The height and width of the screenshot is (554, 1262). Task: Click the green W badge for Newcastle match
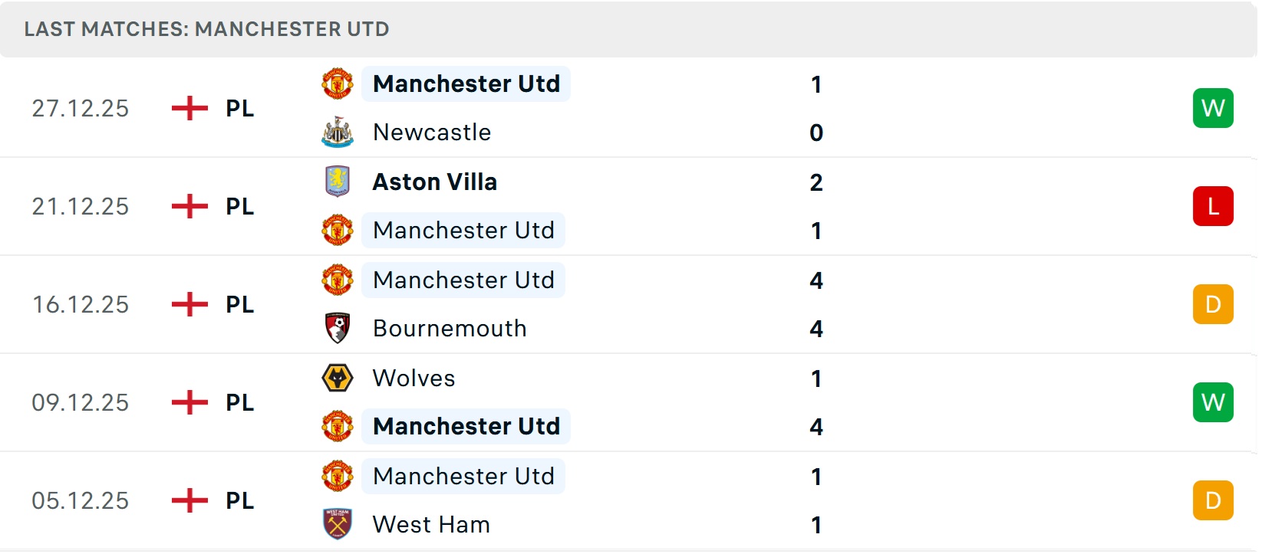pos(1213,108)
